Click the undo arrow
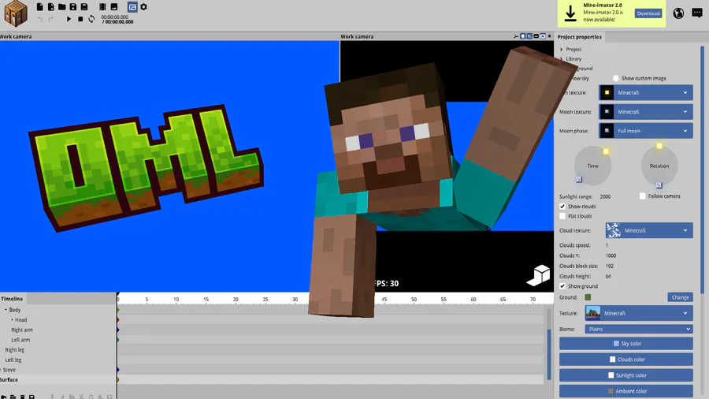This screenshot has width=709, height=399. coord(40,19)
